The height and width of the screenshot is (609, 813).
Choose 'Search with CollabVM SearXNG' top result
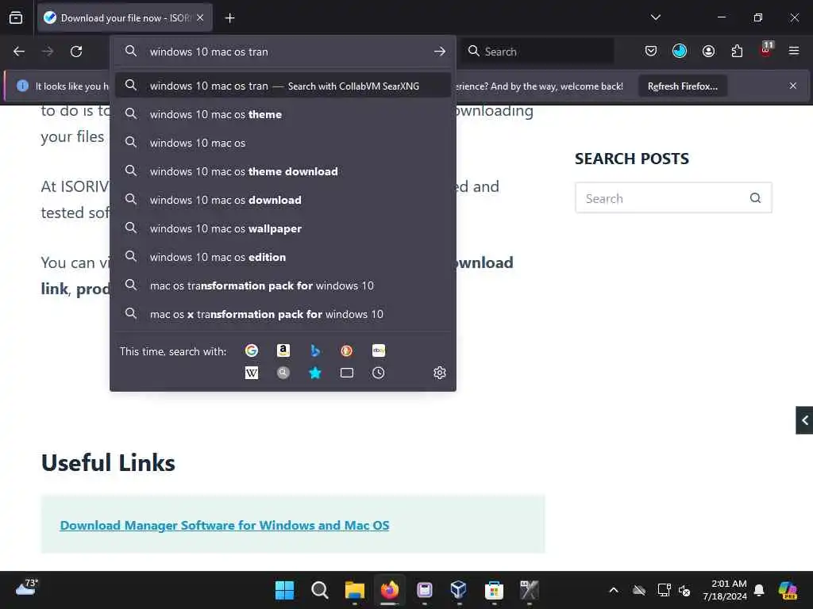point(283,86)
